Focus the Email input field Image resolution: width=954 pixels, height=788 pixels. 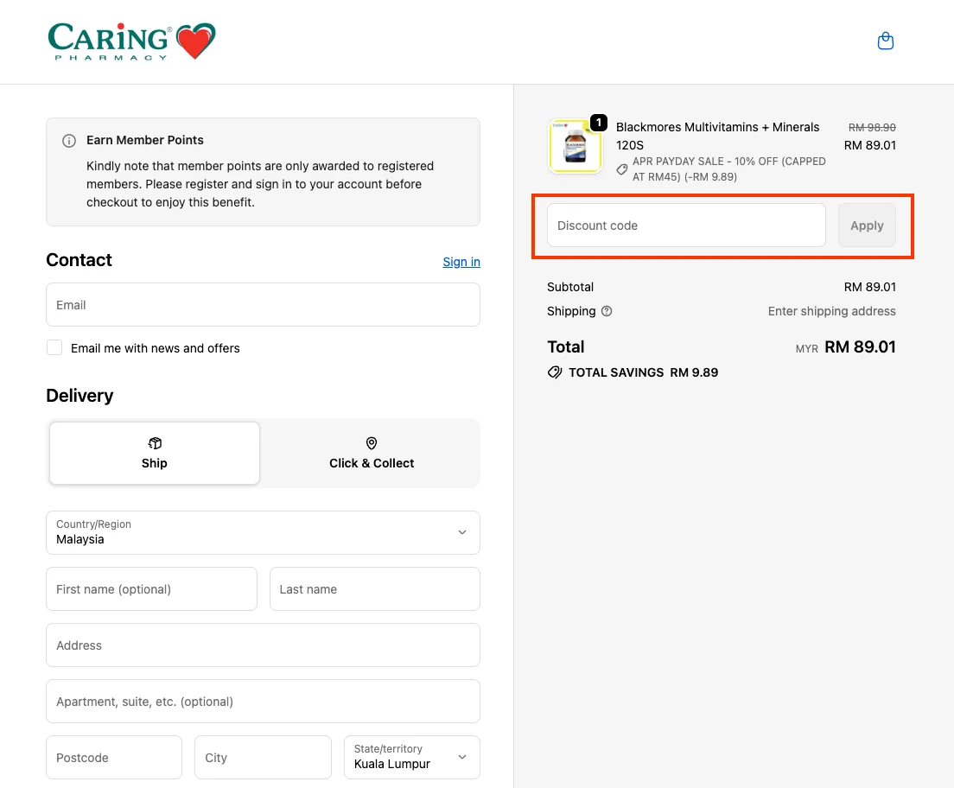coord(263,304)
